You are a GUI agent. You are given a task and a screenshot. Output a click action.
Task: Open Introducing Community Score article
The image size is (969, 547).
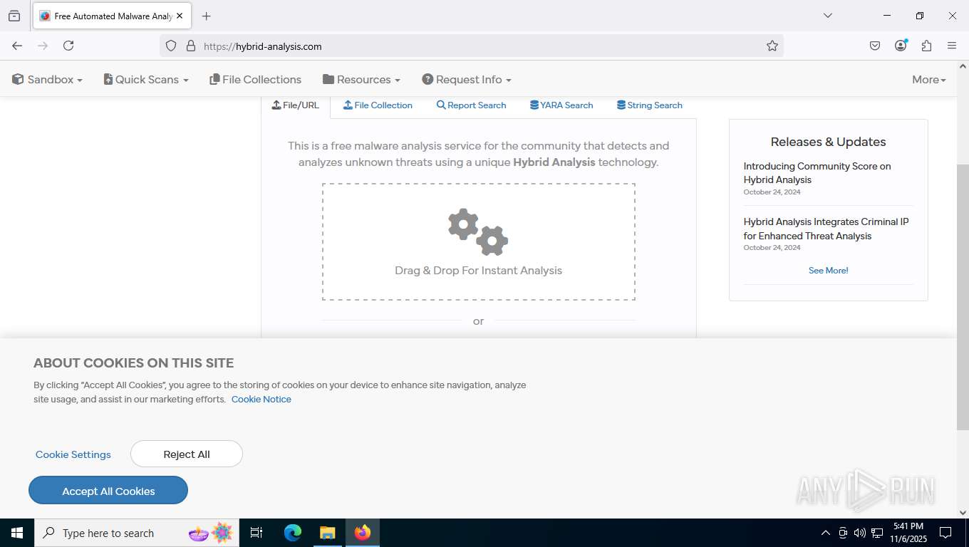point(817,173)
